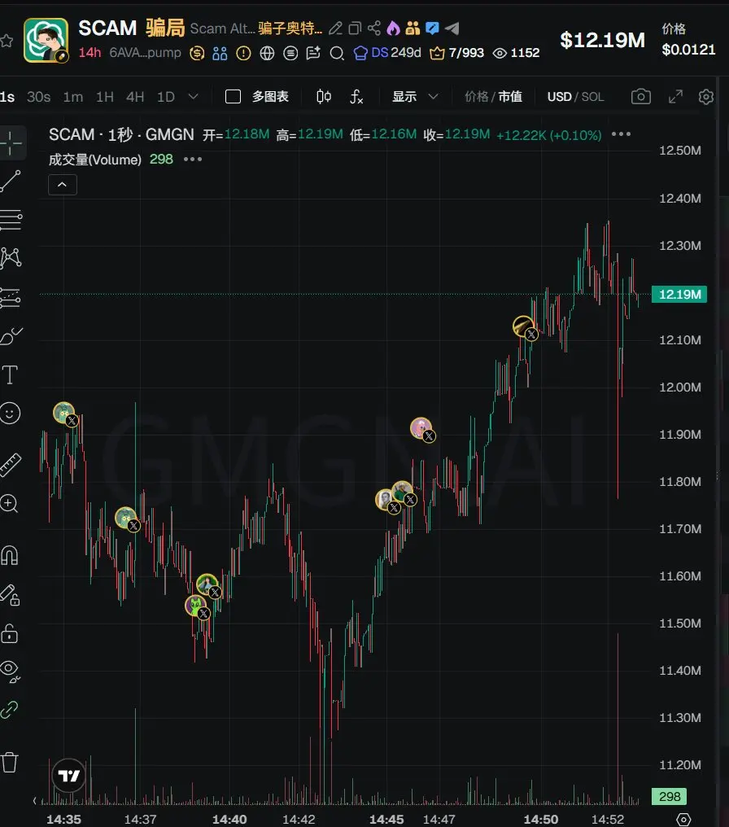
Task: Open the blue comment edit icon
Action: point(432,28)
